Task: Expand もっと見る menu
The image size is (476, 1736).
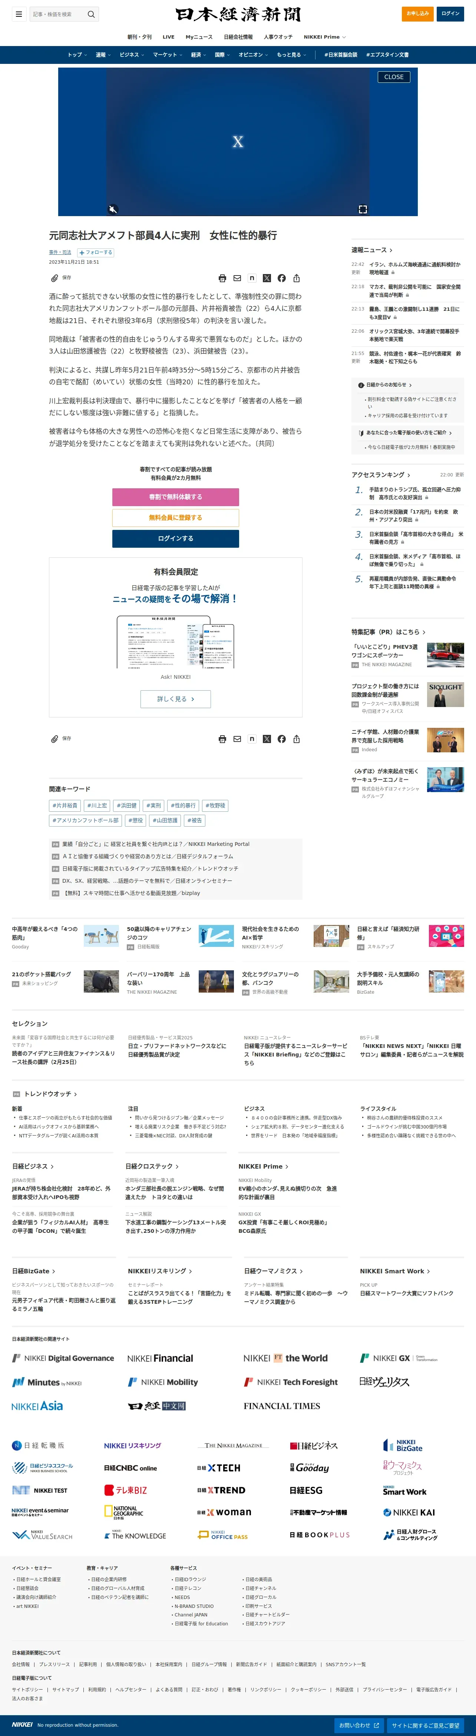Action: pos(291,55)
